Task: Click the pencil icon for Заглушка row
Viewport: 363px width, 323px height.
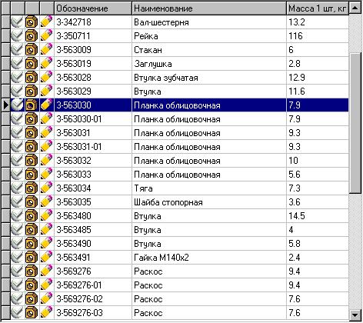Action: tap(46, 64)
